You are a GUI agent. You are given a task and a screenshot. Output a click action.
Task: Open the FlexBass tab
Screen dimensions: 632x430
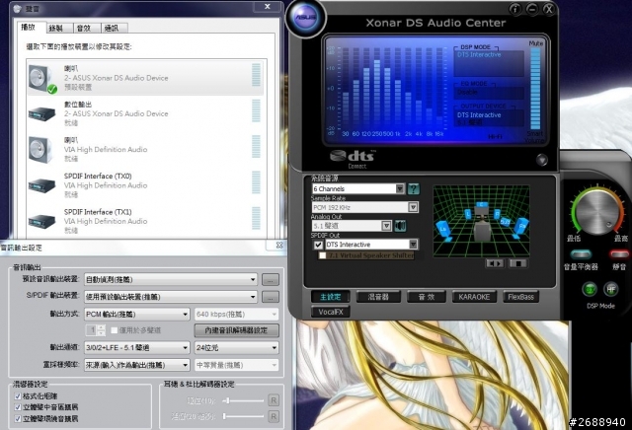520,297
